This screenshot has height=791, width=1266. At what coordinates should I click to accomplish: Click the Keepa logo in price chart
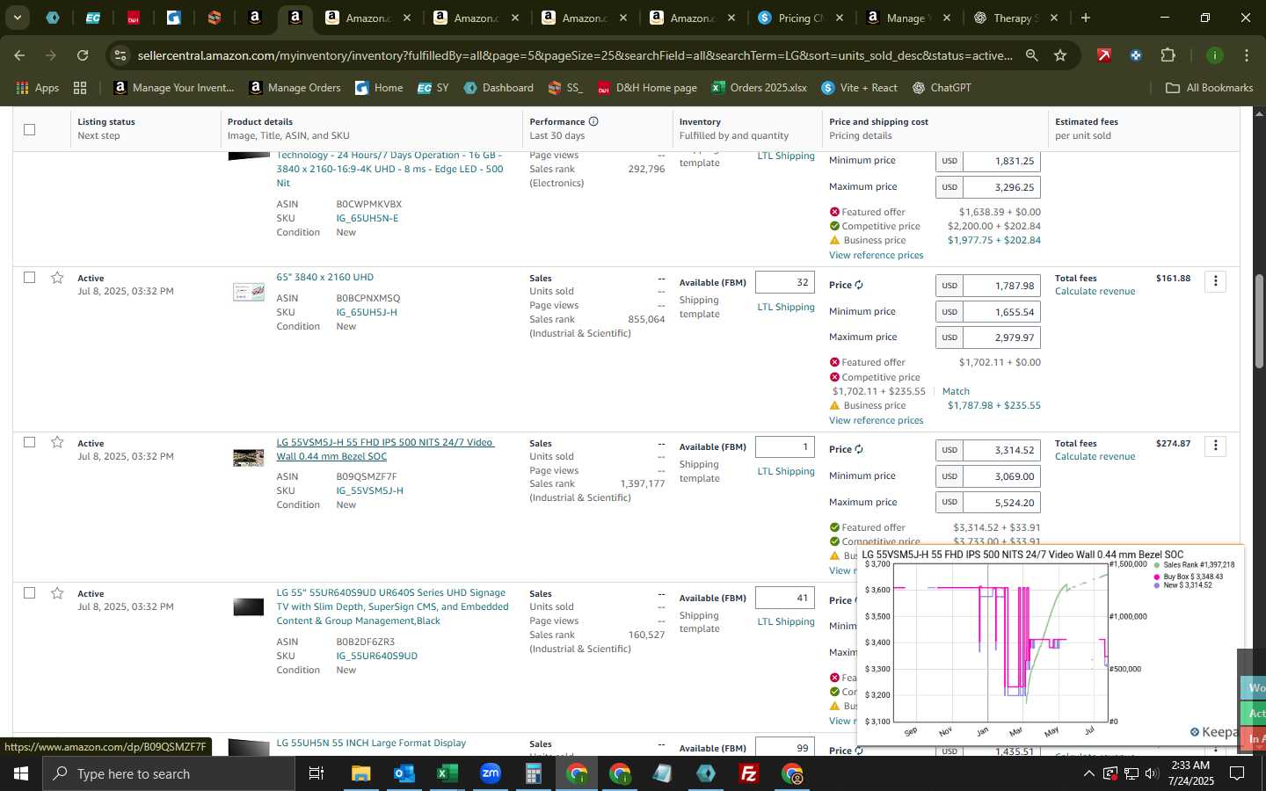(x=1213, y=732)
